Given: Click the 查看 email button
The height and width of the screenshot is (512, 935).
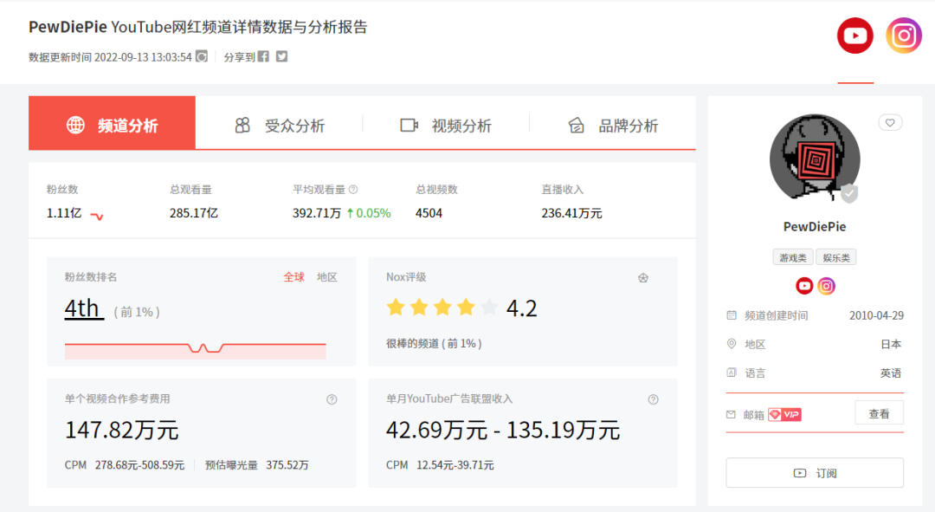Looking at the screenshot, I should 879,413.
